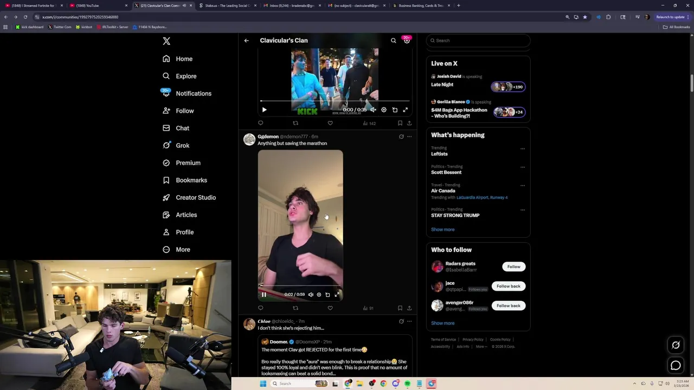Open Kick video playback settings
Viewport: 694px width, 390px height.
point(384,110)
